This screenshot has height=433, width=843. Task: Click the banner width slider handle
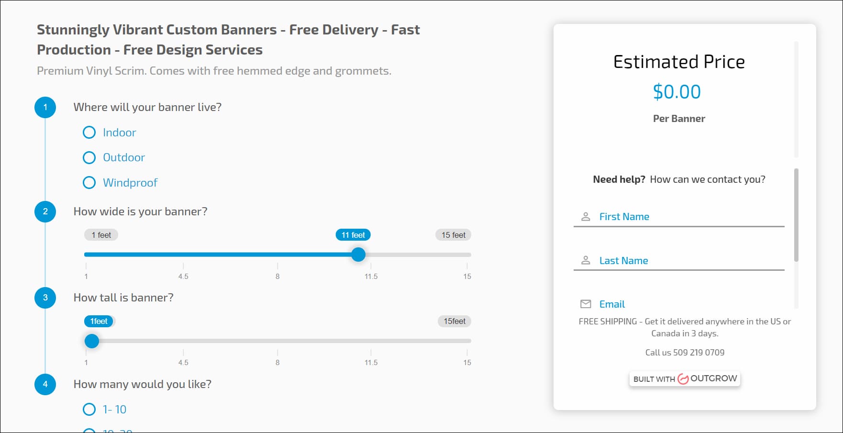coord(358,255)
